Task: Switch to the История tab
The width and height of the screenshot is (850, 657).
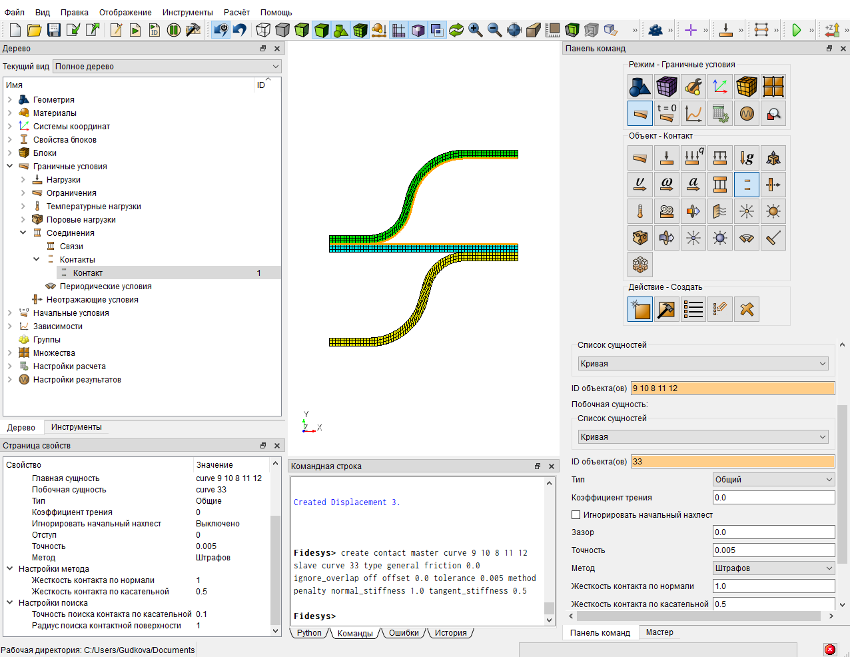Action: point(451,633)
